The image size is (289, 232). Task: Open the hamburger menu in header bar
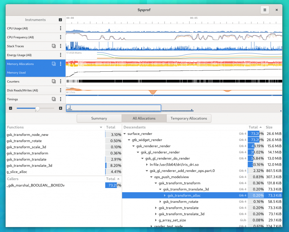tap(265, 10)
